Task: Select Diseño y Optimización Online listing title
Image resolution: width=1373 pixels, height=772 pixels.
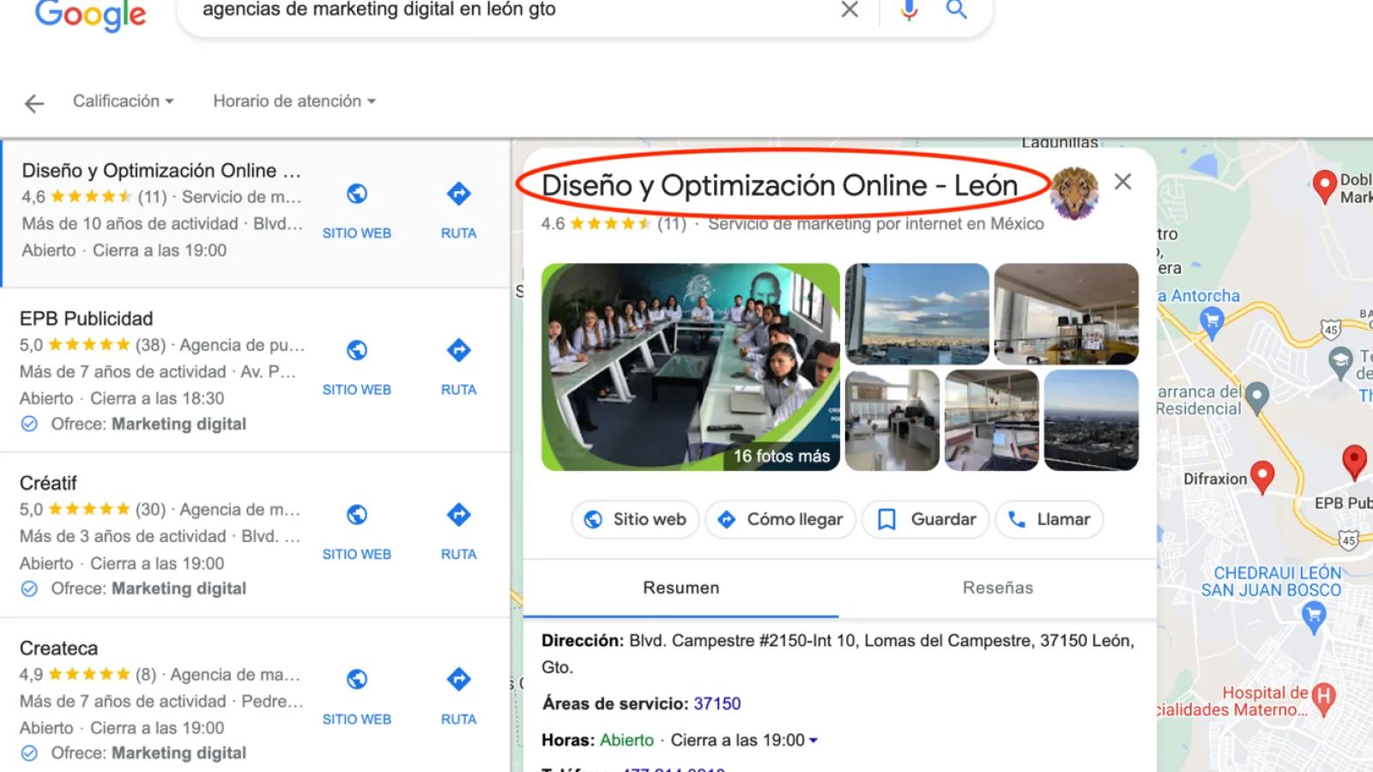Action: 161,171
